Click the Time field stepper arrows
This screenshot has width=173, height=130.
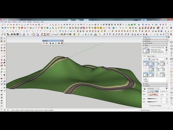(x=167, y=92)
